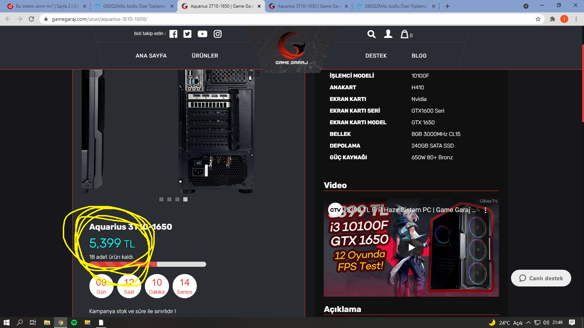Show the fourth product image slide
This screenshot has height=328, width=584.
(185, 199)
